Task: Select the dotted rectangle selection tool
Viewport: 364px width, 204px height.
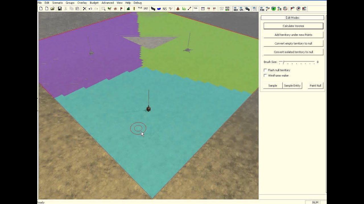Action: [x=104, y=9]
